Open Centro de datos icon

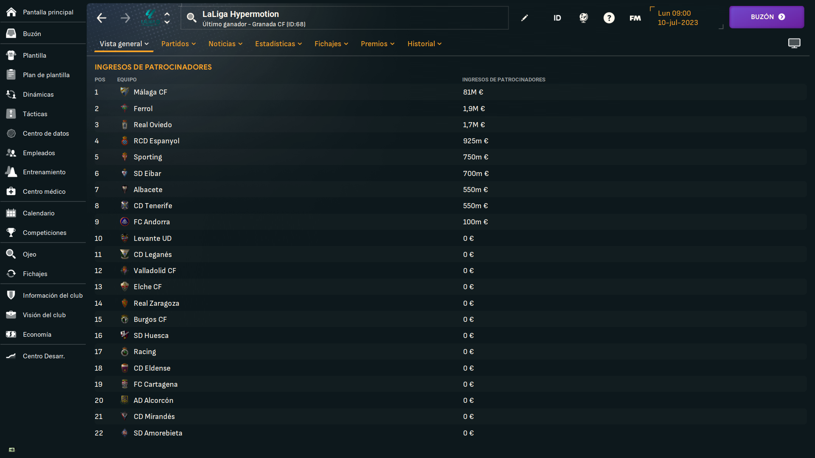[x=11, y=133]
